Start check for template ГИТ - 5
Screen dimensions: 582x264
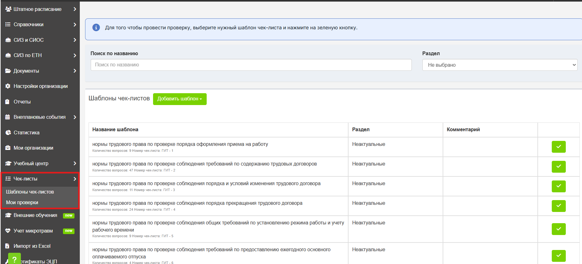click(559, 229)
